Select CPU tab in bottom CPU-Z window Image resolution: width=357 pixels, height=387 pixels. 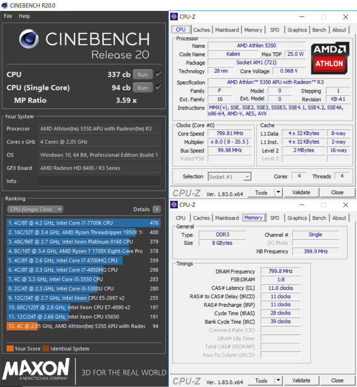[x=181, y=218]
